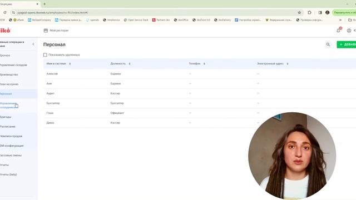
Task: Open the eRank bookmark
Action: coord(18,20)
